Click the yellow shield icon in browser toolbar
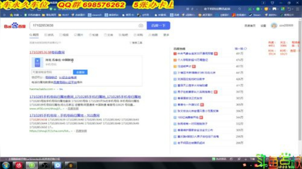This screenshot has height=169, width=302. 266,9
